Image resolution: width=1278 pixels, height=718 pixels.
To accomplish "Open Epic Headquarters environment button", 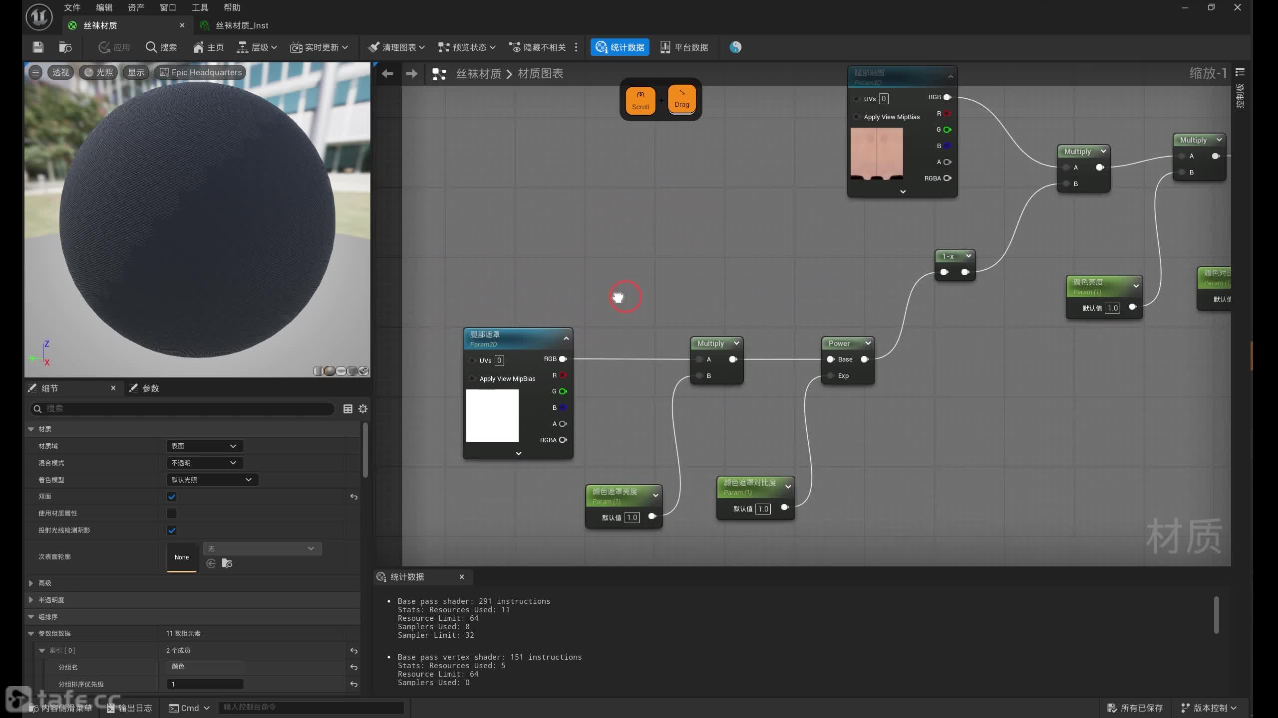I will tap(200, 72).
